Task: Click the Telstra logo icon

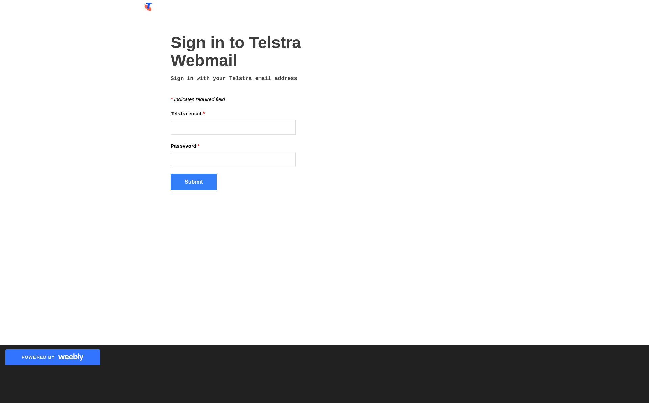Action: point(148,7)
